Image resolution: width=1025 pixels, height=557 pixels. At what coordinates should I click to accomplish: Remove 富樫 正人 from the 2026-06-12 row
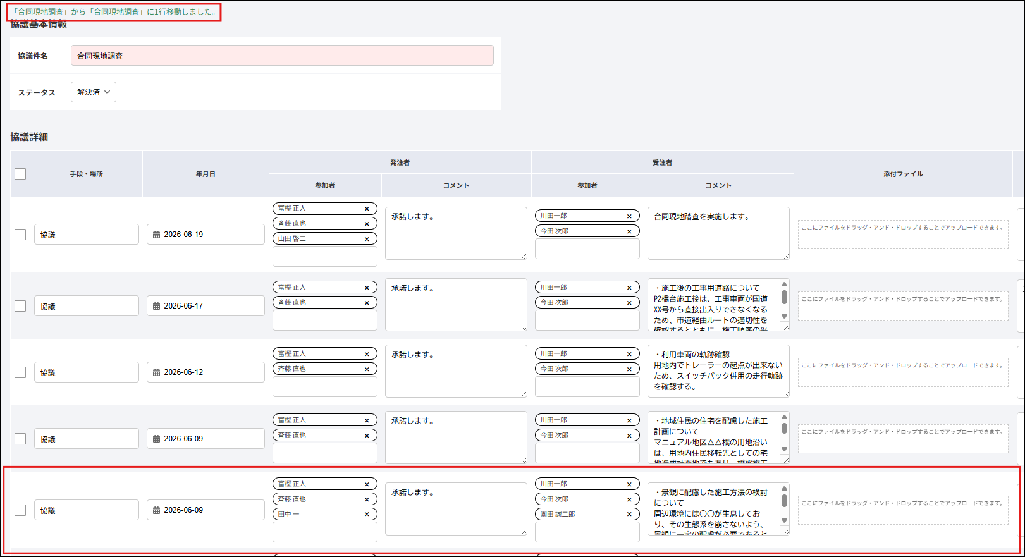(x=367, y=354)
